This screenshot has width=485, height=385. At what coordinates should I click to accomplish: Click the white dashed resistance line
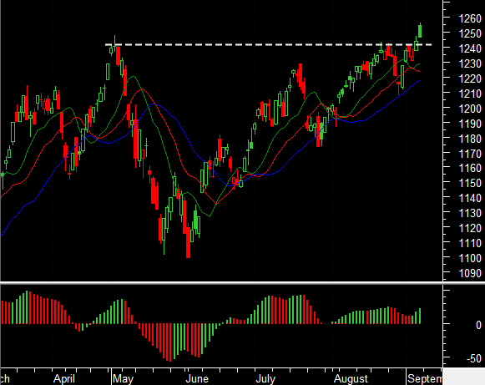[269, 45]
